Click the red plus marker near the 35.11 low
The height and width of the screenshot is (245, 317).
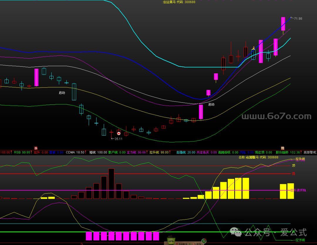click(119, 133)
